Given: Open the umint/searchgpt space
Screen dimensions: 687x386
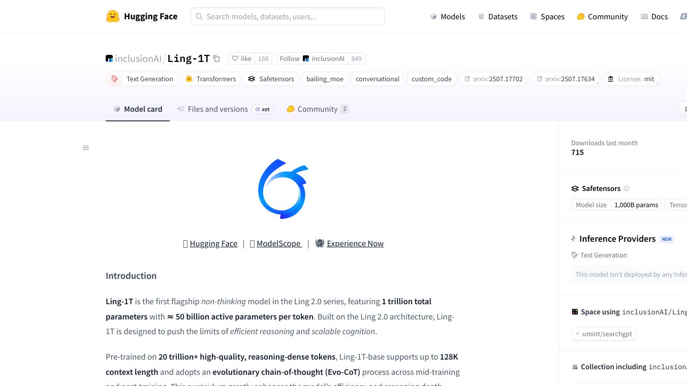Looking at the screenshot, I should (x=604, y=334).
